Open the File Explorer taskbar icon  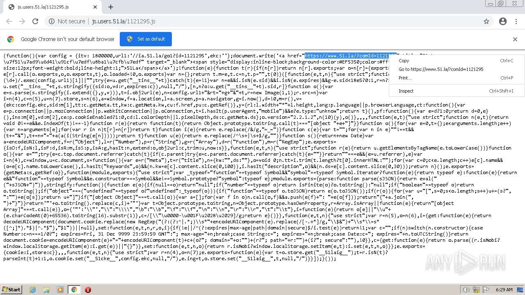[x=46, y=290]
